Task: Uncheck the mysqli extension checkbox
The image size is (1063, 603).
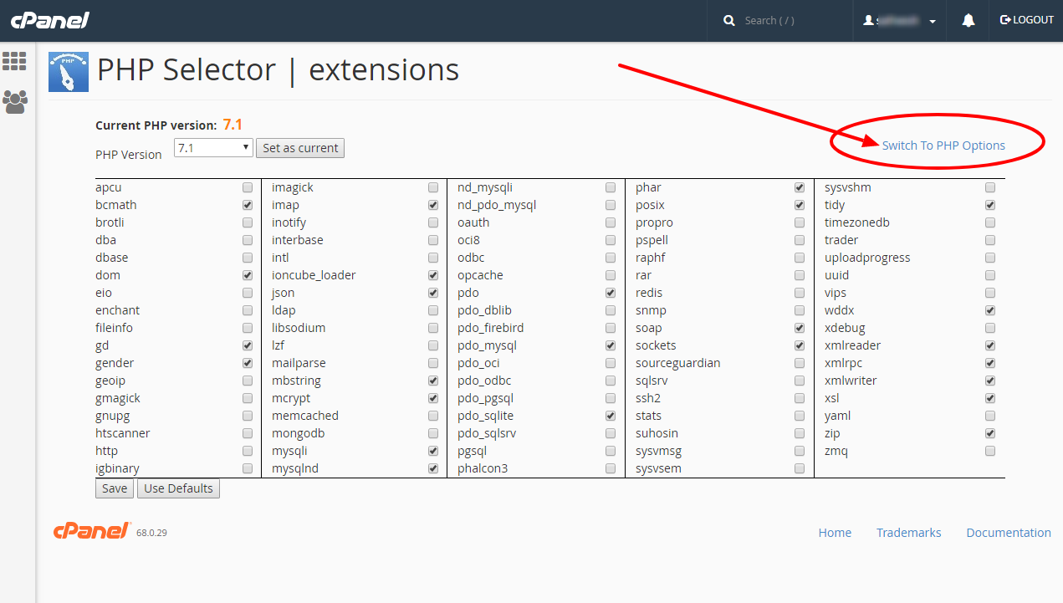Action: pos(433,451)
